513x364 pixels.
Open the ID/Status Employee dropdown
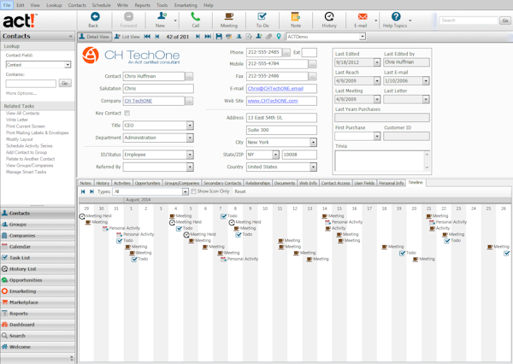pyautogui.click(x=189, y=155)
